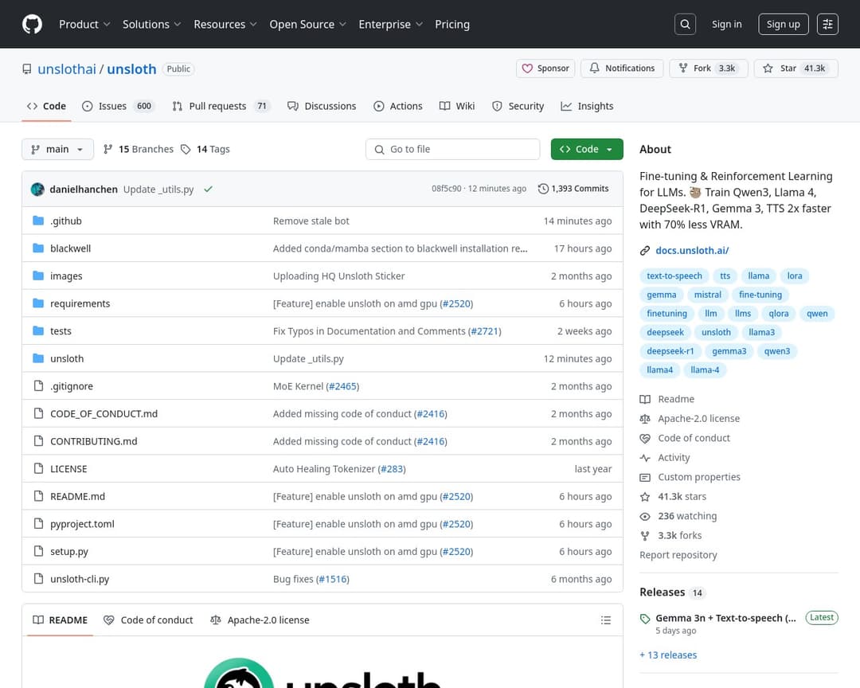Click the eye icon beside 236 watching
The height and width of the screenshot is (688, 860).
pos(645,516)
